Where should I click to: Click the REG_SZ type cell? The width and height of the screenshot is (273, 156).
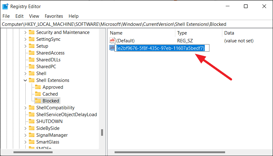(185, 41)
